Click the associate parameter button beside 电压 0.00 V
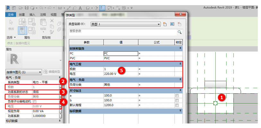 [x=60, y=106]
